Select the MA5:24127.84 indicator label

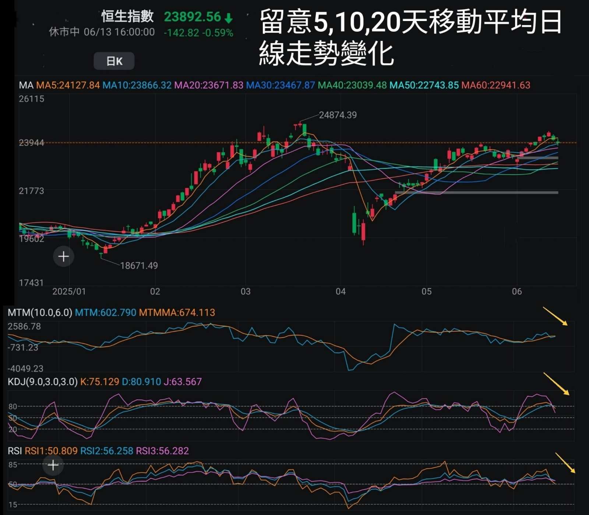pyautogui.click(x=68, y=85)
